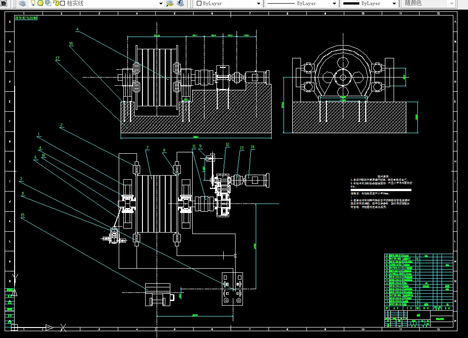
Task: Select the callout number 15
Action: tap(22, 215)
